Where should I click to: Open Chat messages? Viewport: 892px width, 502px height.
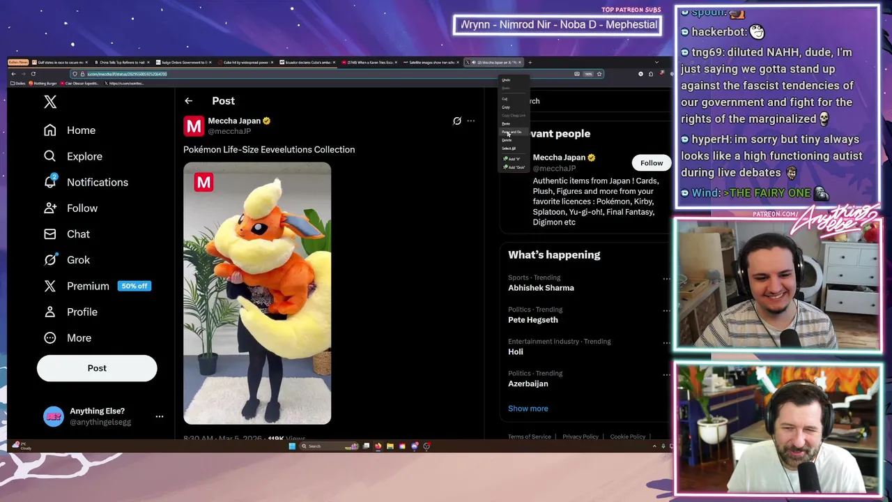[66, 234]
